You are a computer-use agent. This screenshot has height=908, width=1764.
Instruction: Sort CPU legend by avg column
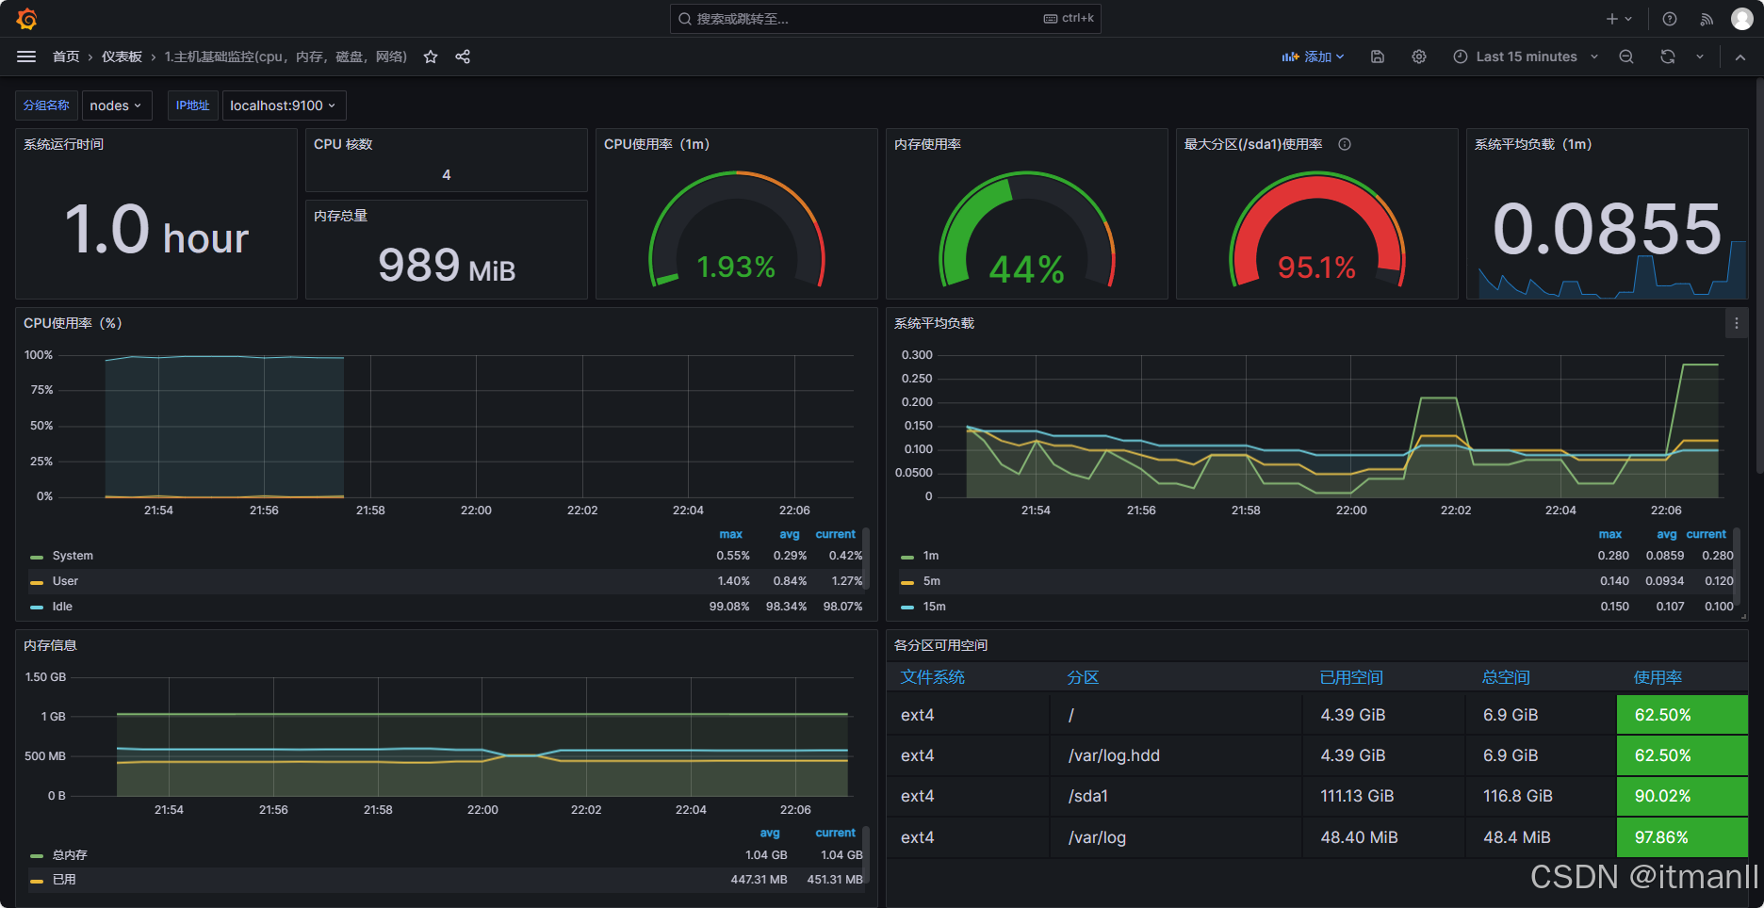[x=790, y=534]
